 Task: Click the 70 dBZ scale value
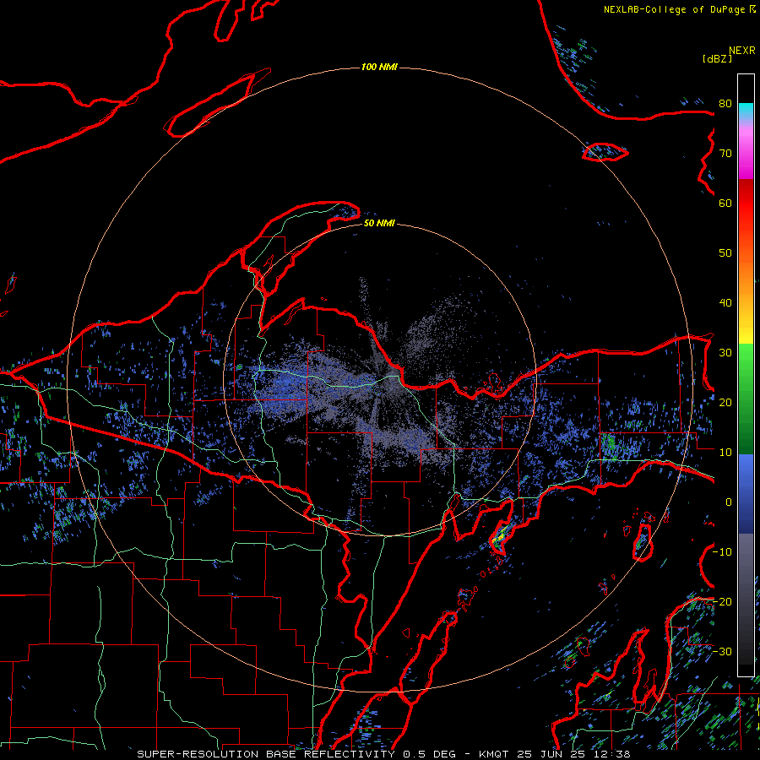click(x=725, y=153)
